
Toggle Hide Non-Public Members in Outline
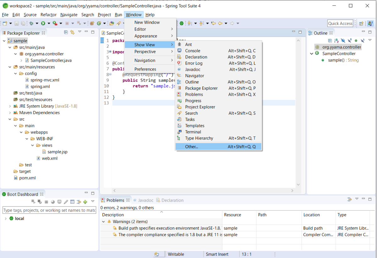tap(356, 41)
